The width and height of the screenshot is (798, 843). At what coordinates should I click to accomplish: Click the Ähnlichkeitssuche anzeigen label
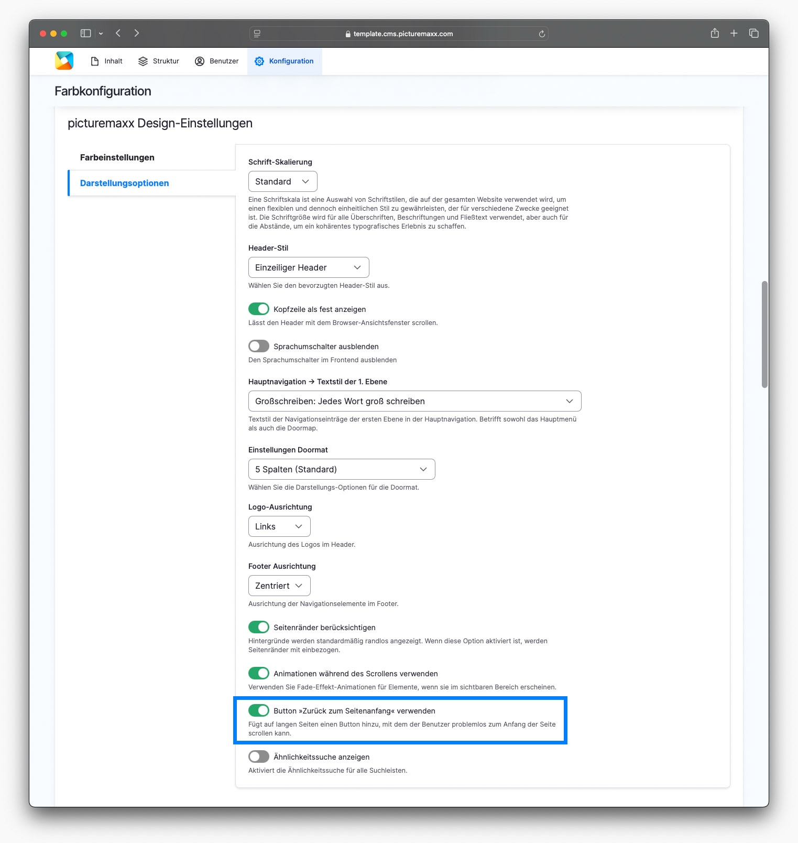pos(322,757)
